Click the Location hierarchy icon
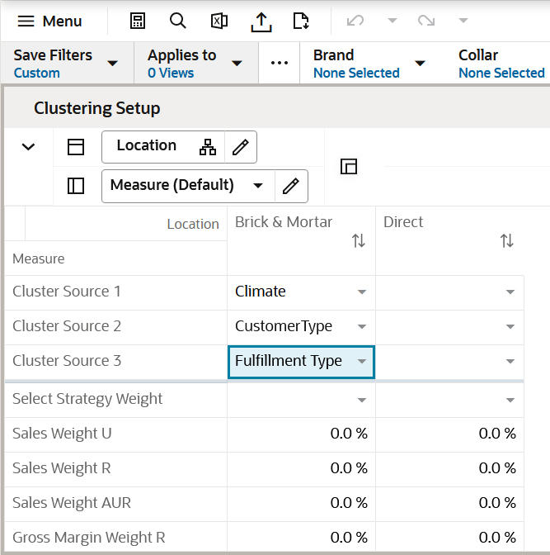Viewport: 550px width, 555px height. [208, 147]
